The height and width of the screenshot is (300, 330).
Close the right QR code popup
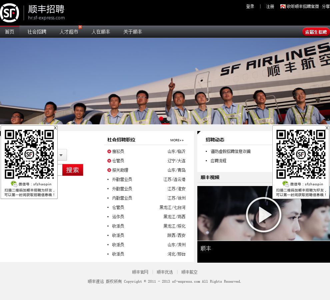(x=327, y=128)
